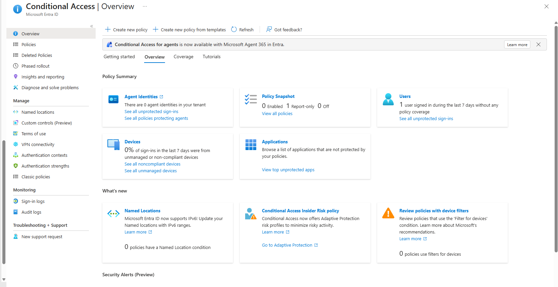Click the Agent Identities card icon

(x=113, y=99)
